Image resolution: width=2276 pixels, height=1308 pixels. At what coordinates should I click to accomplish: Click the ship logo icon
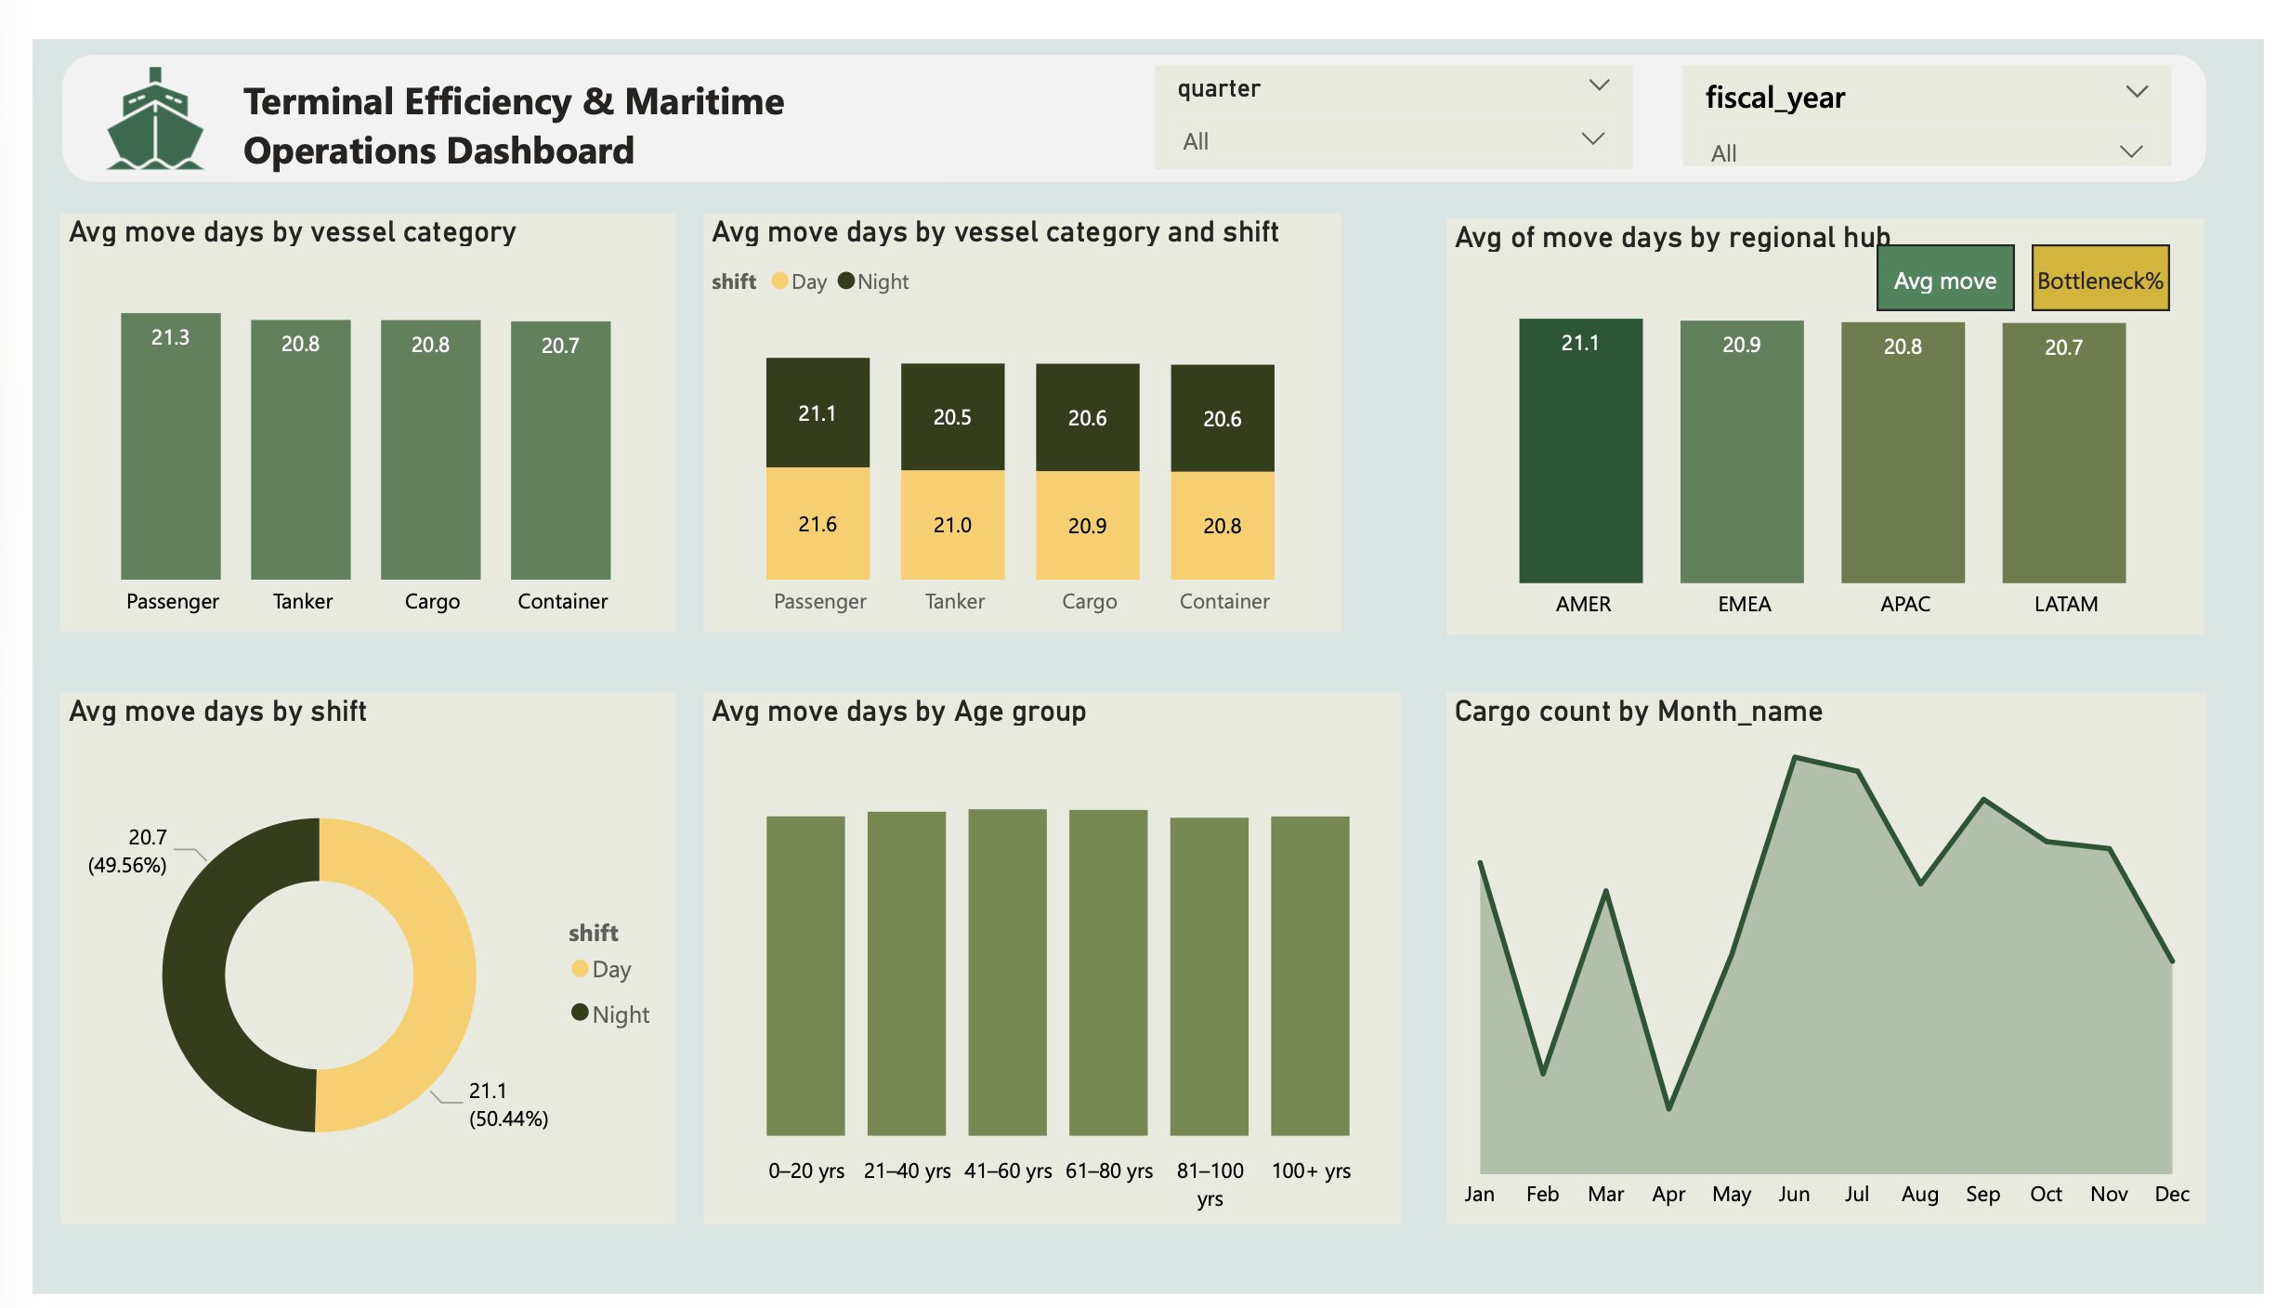(155, 120)
